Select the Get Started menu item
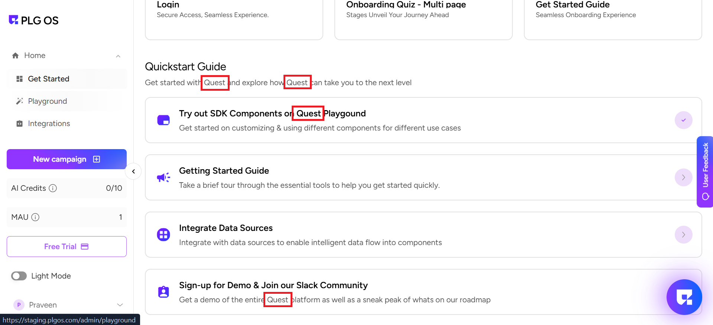Viewport: 713px width, 325px height. coord(49,79)
